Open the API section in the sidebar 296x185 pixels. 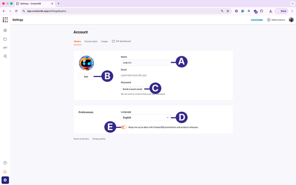(x=5, y=48)
